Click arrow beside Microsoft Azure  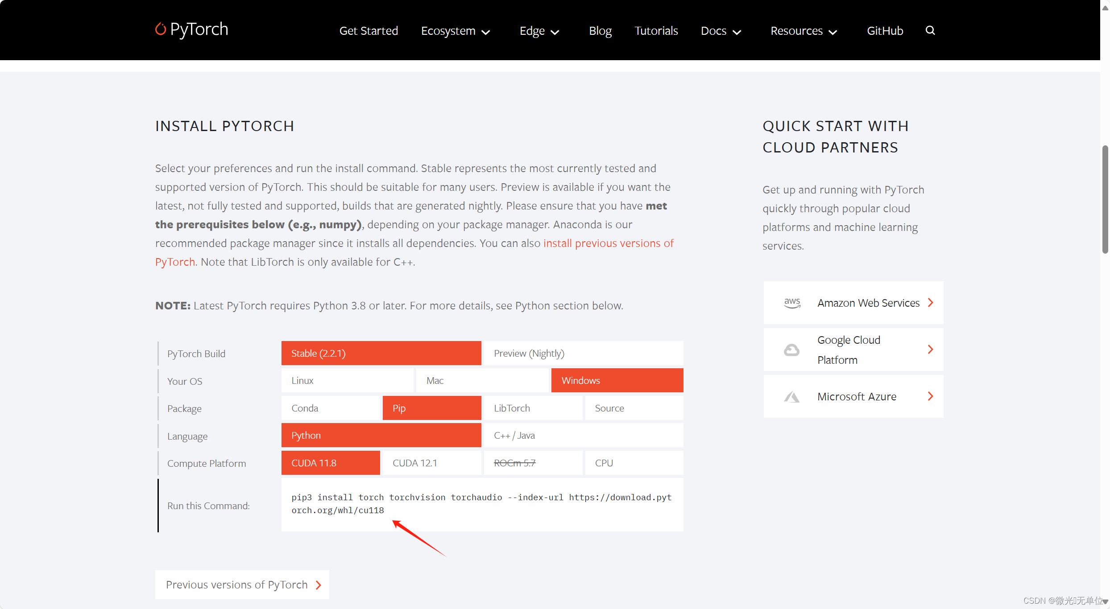click(931, 396)
